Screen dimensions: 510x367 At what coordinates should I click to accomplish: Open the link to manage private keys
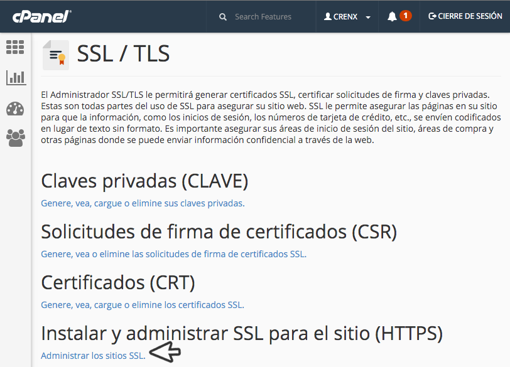143,203
